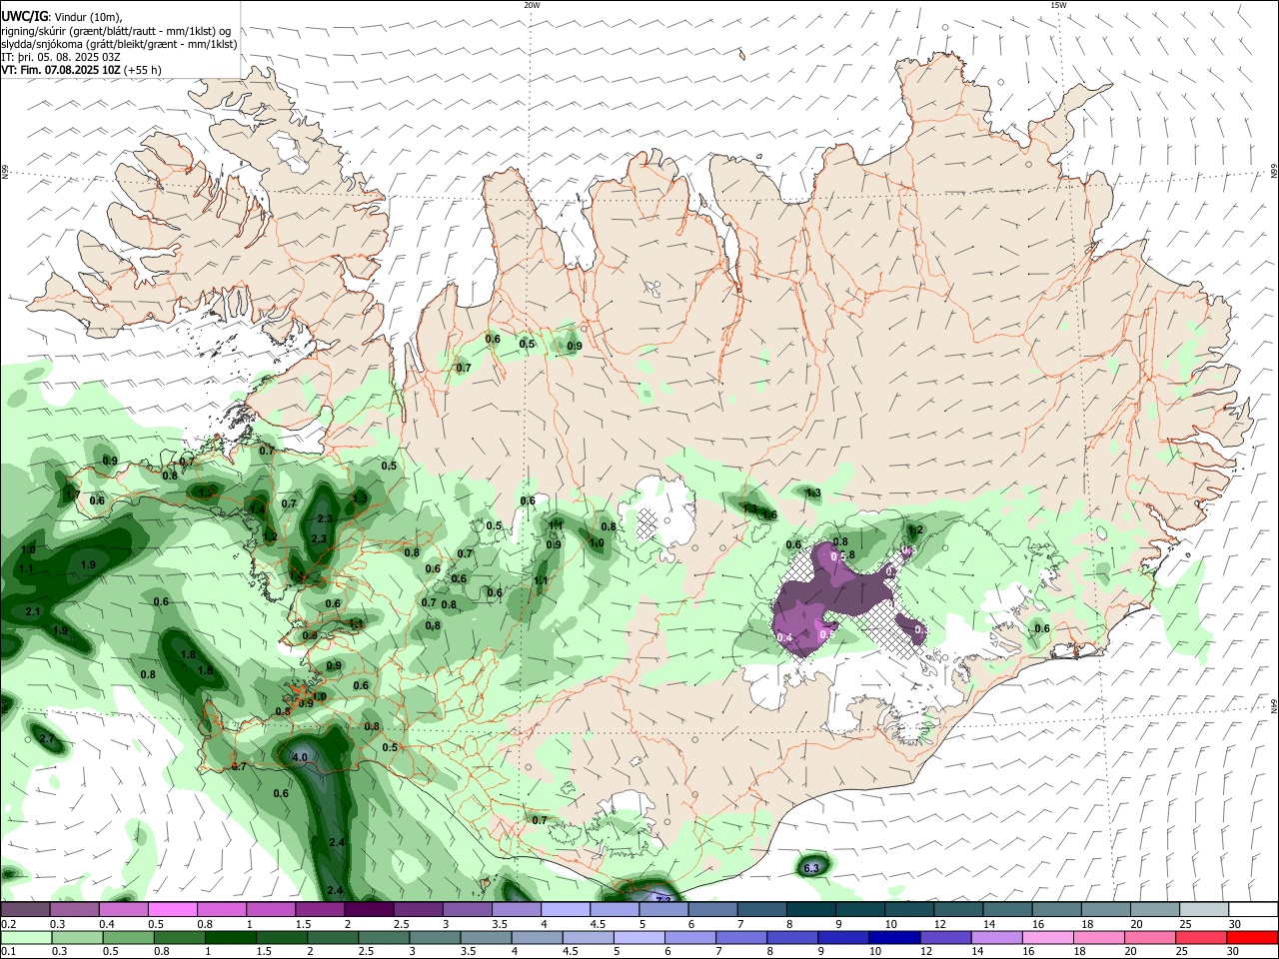Click the bright red 30 swatch in green legend row
The width and height of the screenshot is (1279, 959).
pos(1252,937)
